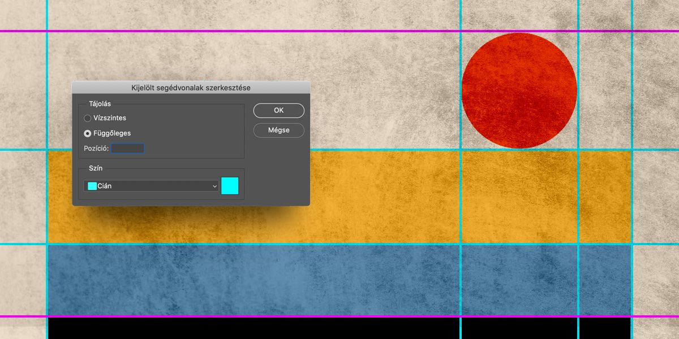Screen dimensions: 679x339
Task: Click inside the Pozíció input field
Action: tap(129, 148)
